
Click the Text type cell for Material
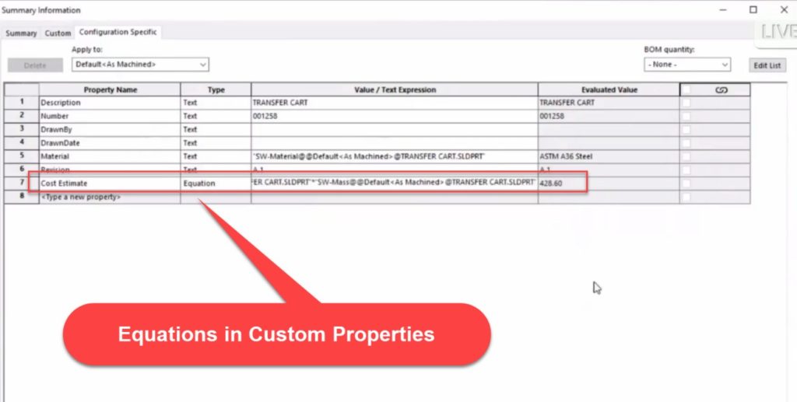216,156
